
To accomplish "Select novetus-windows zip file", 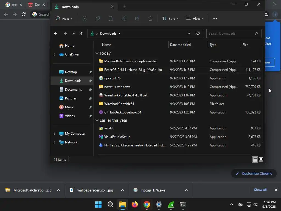I will [179, 87].
